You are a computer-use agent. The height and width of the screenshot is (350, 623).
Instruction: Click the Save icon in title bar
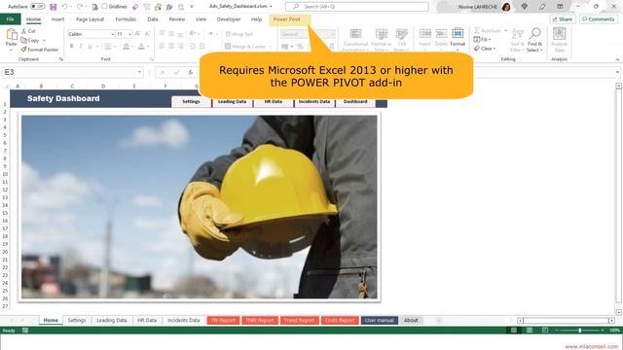coord(53,7)
